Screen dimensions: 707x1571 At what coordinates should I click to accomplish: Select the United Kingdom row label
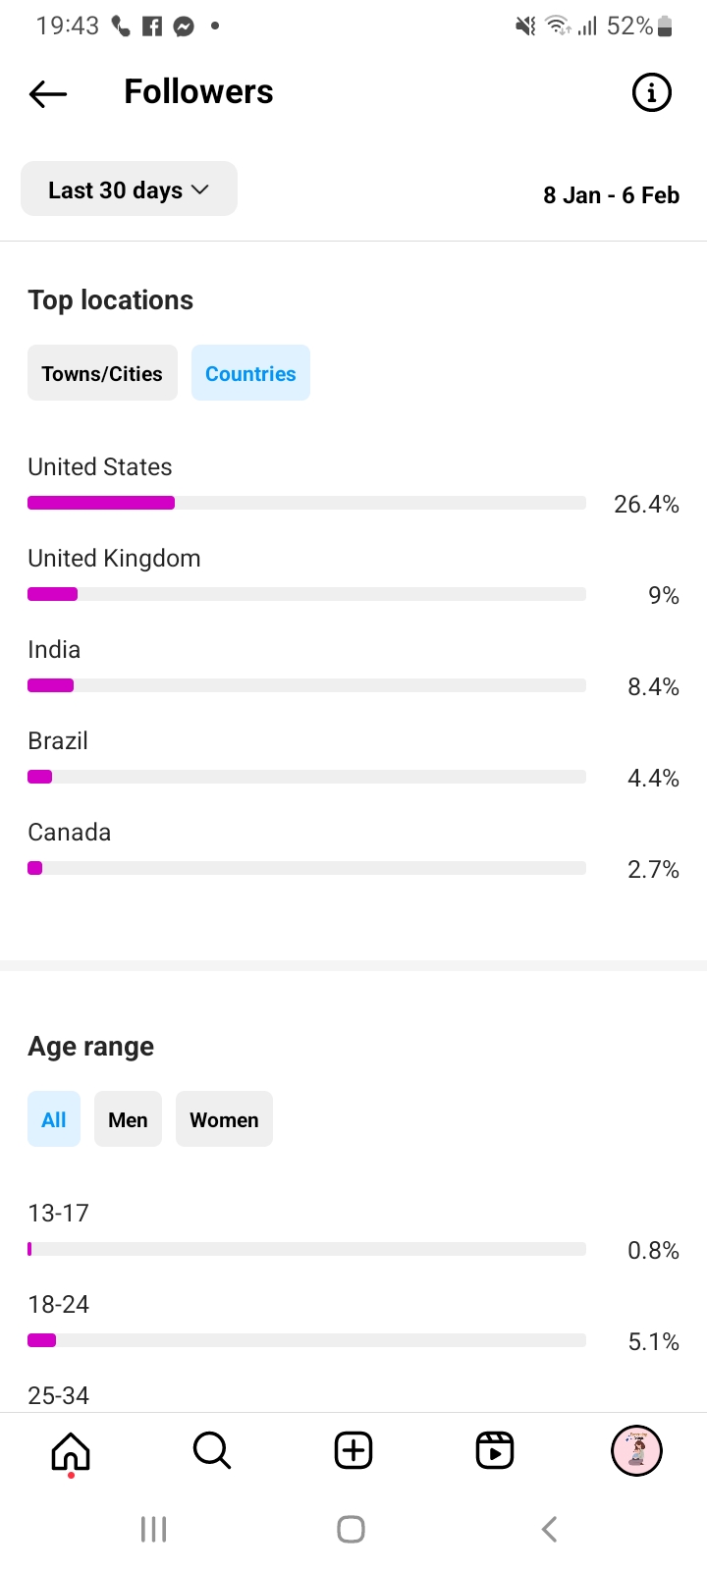pyautogui.click(x=114, y=559)
